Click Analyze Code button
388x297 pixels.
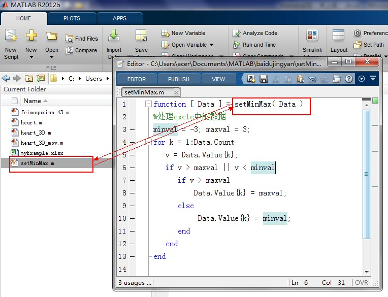(255, 33)
